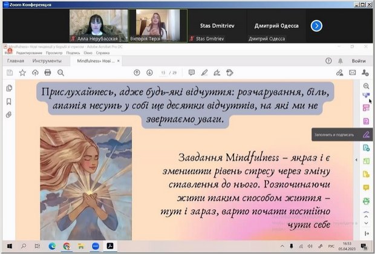Screen dimensions: 375x254
Task: Click the upload to cloud icon
Action: 35,73
